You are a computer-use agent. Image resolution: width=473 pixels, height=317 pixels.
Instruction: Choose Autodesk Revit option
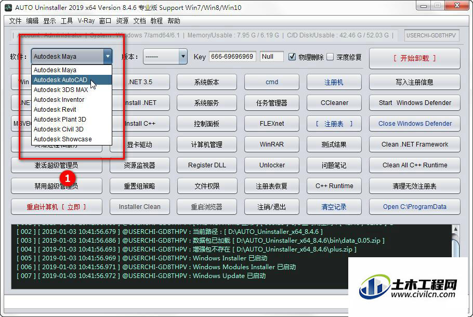pos(72,110)
